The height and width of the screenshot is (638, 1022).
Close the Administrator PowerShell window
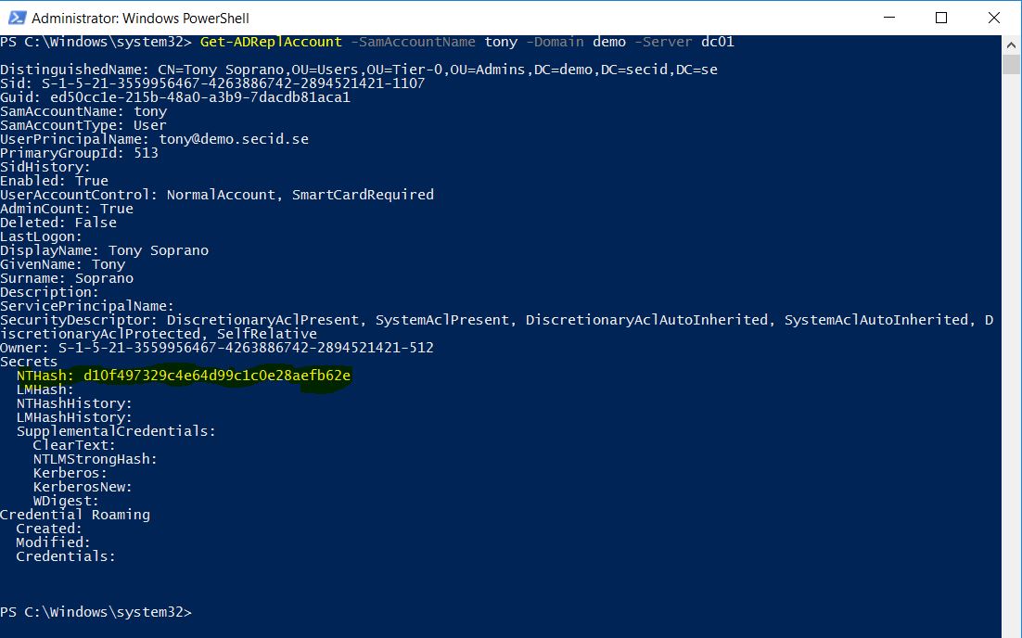tap(994, 18)
